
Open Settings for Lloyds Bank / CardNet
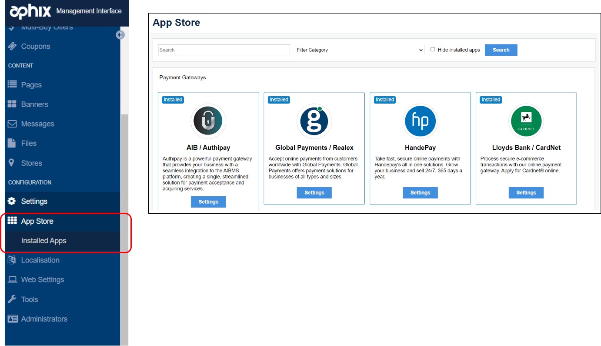click(526, 193)
